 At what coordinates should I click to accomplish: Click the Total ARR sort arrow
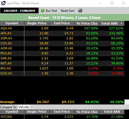pyautogui.click(x=121, y=24)
